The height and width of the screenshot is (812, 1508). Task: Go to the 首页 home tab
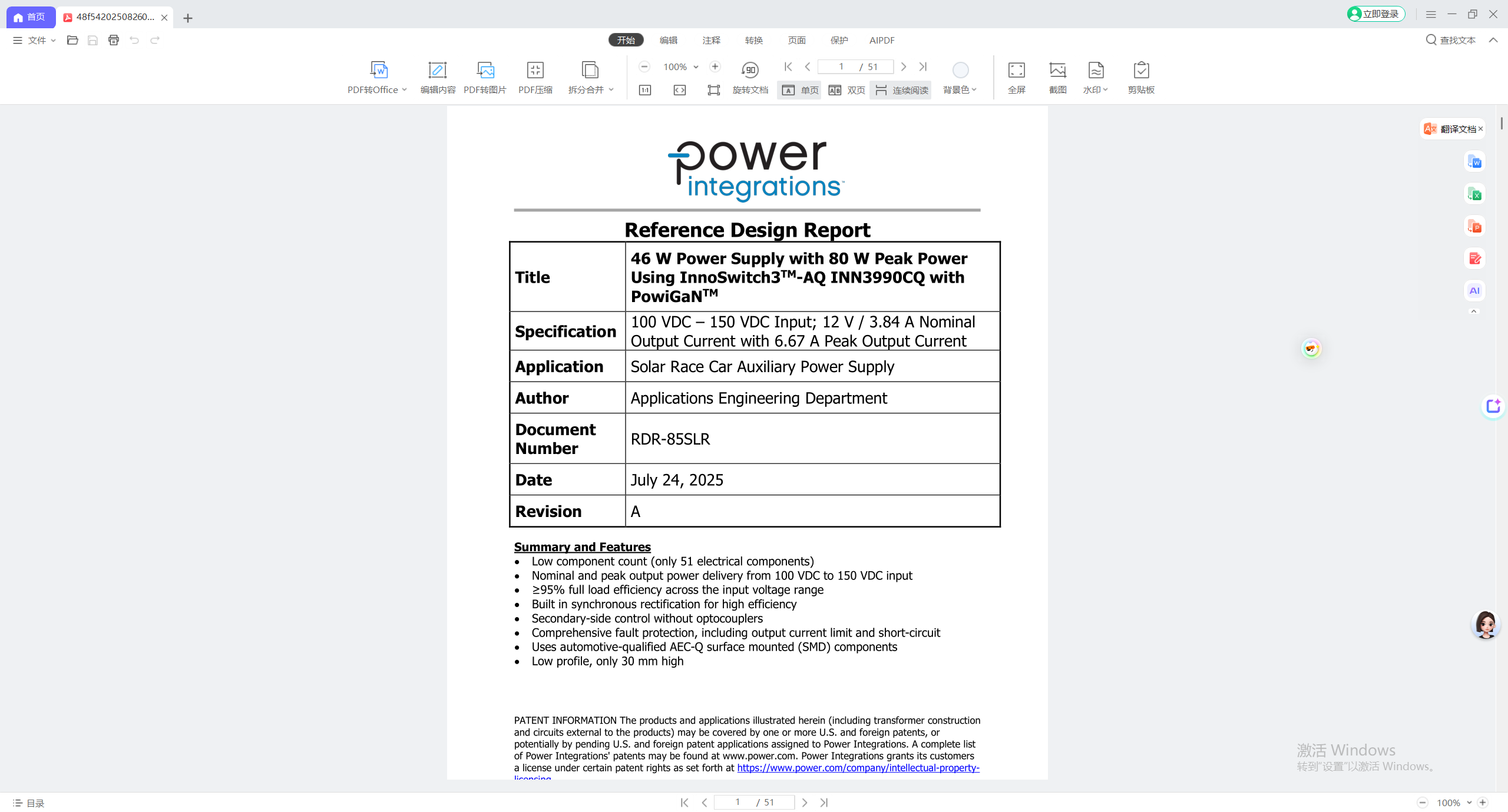point(31,17)
